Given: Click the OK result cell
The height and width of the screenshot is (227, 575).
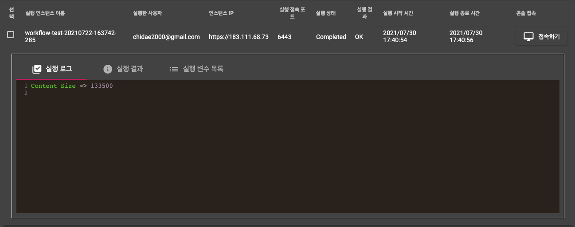Looking at the screenshot, I should 359,37.
